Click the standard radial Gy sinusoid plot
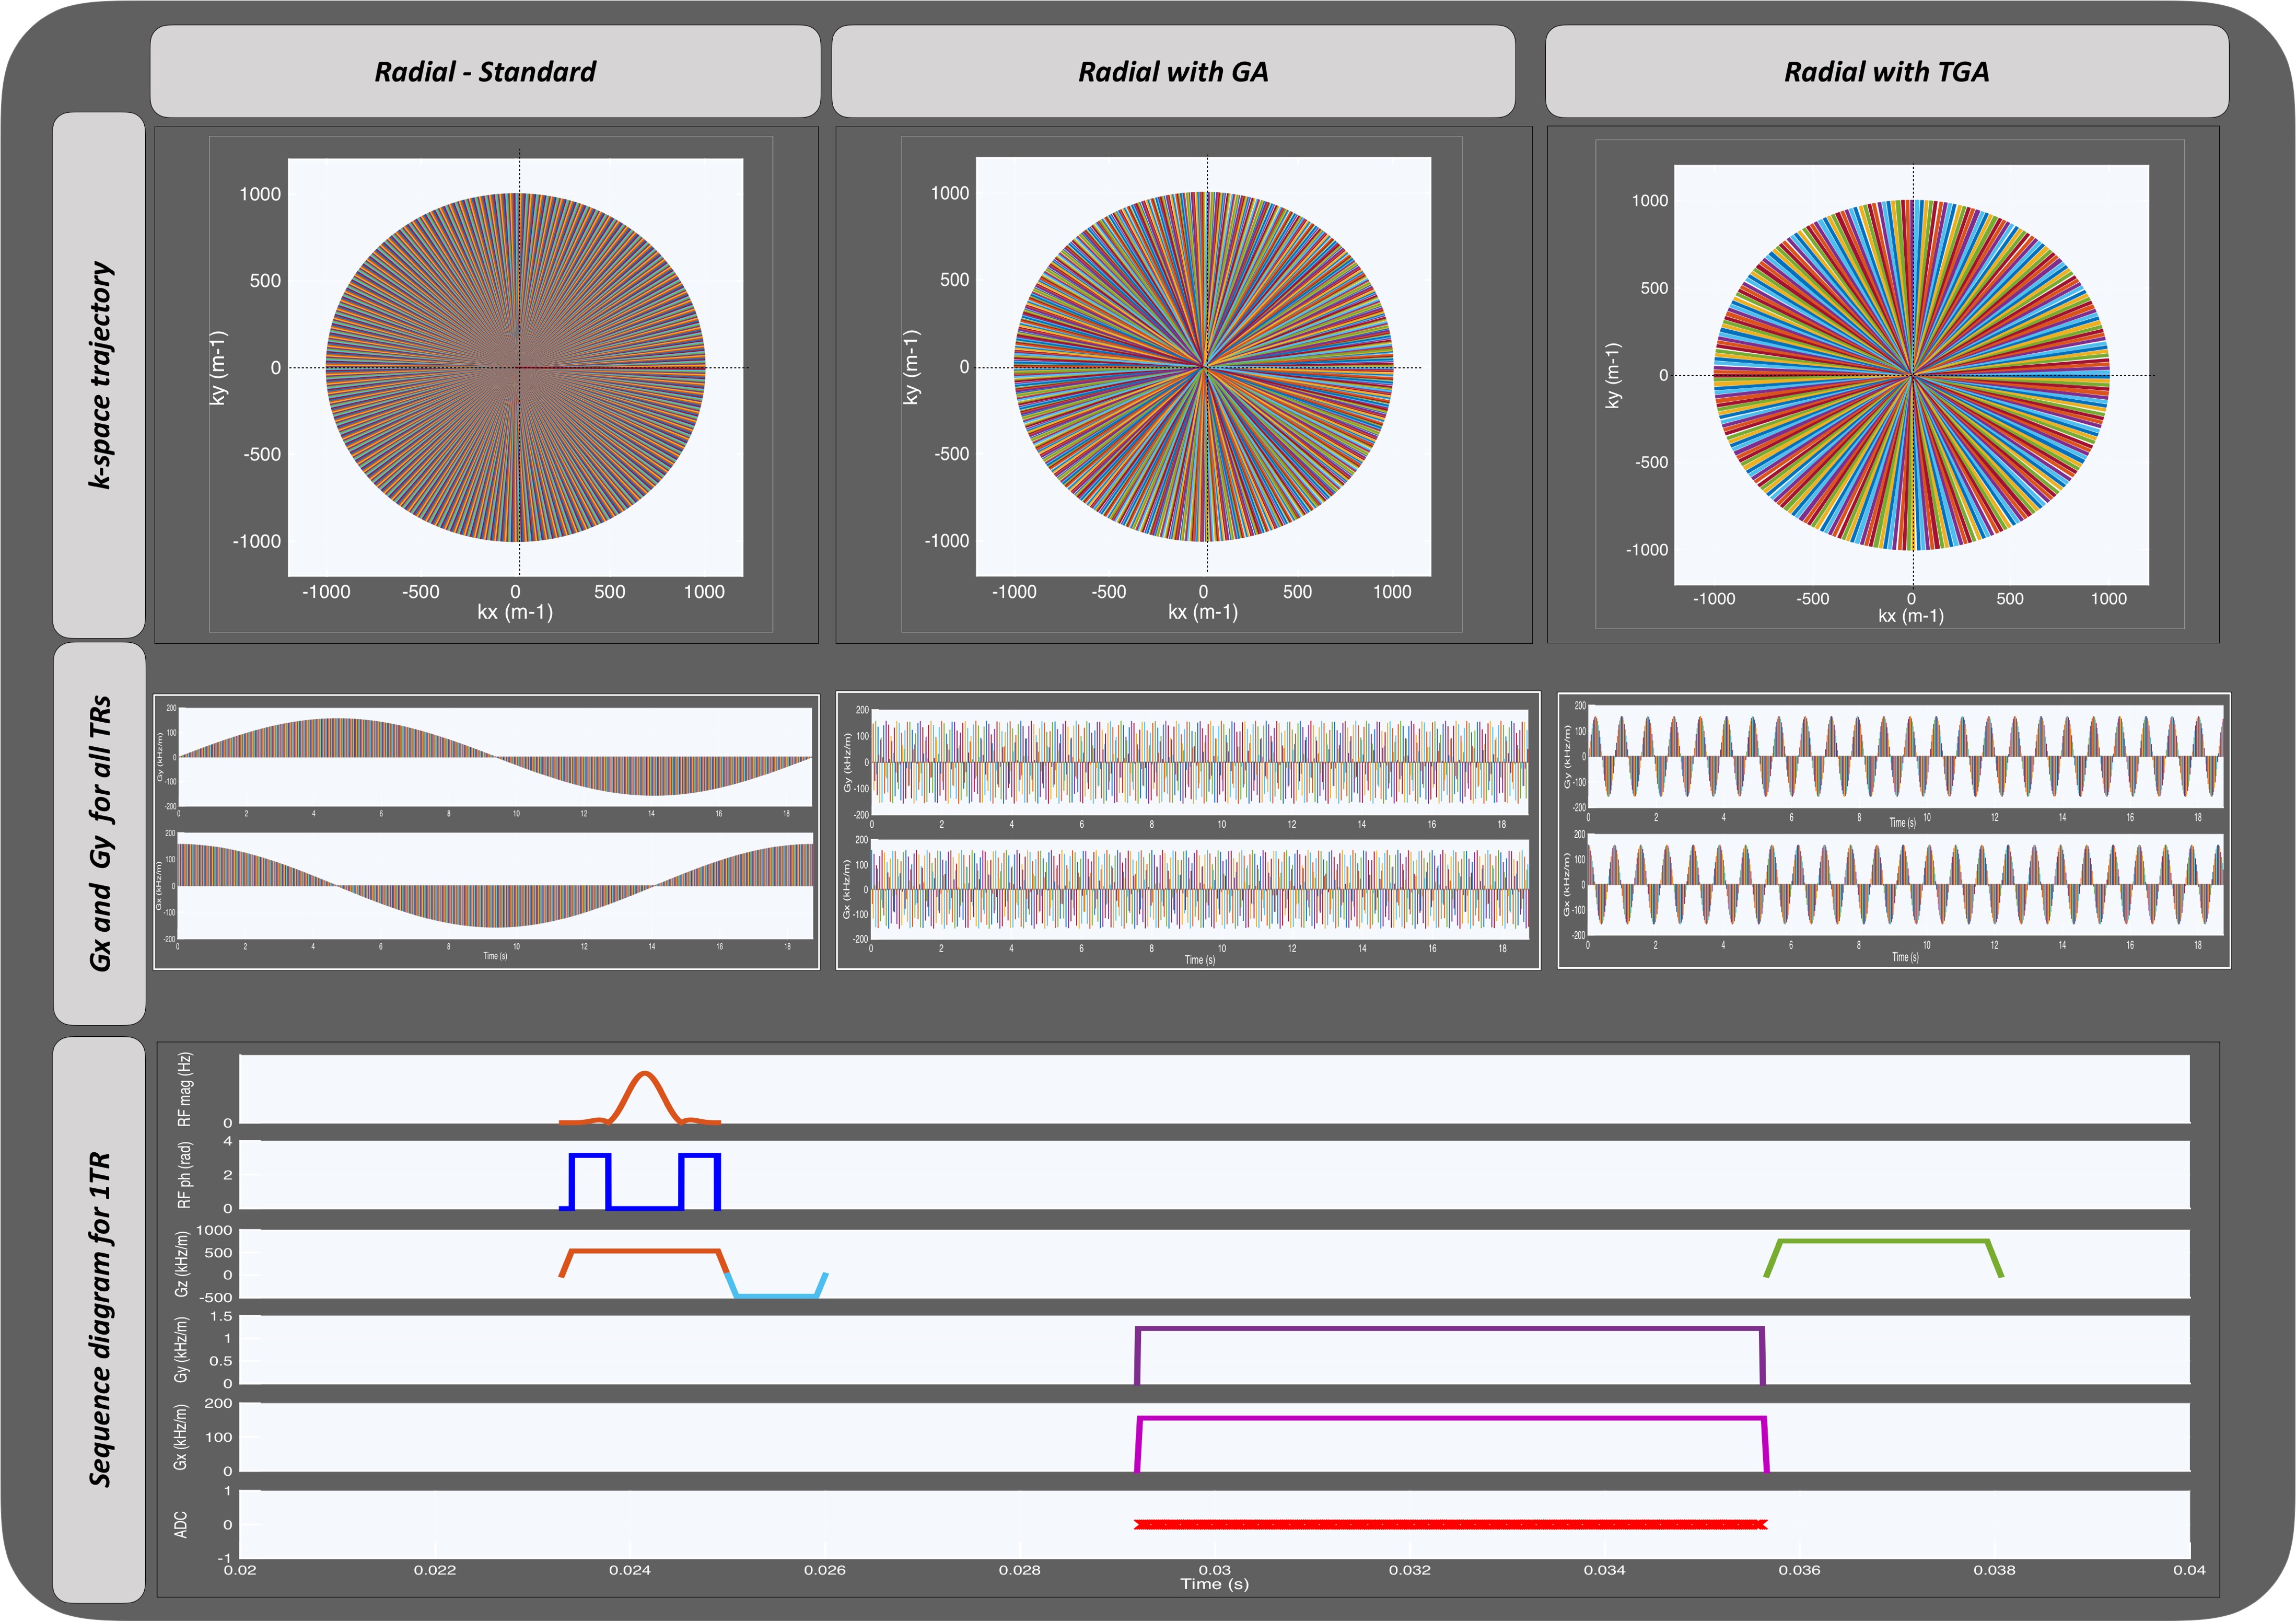The height and width of the screenshot is (1621, 2296). pos(495,757)
